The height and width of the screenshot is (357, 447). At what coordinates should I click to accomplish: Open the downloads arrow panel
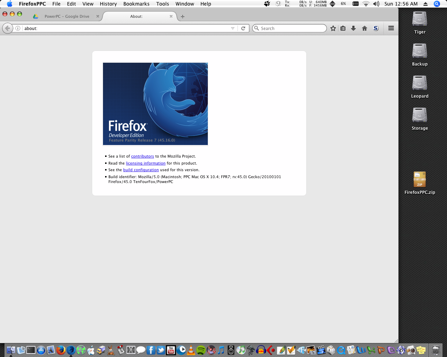(x=353, y=28)
